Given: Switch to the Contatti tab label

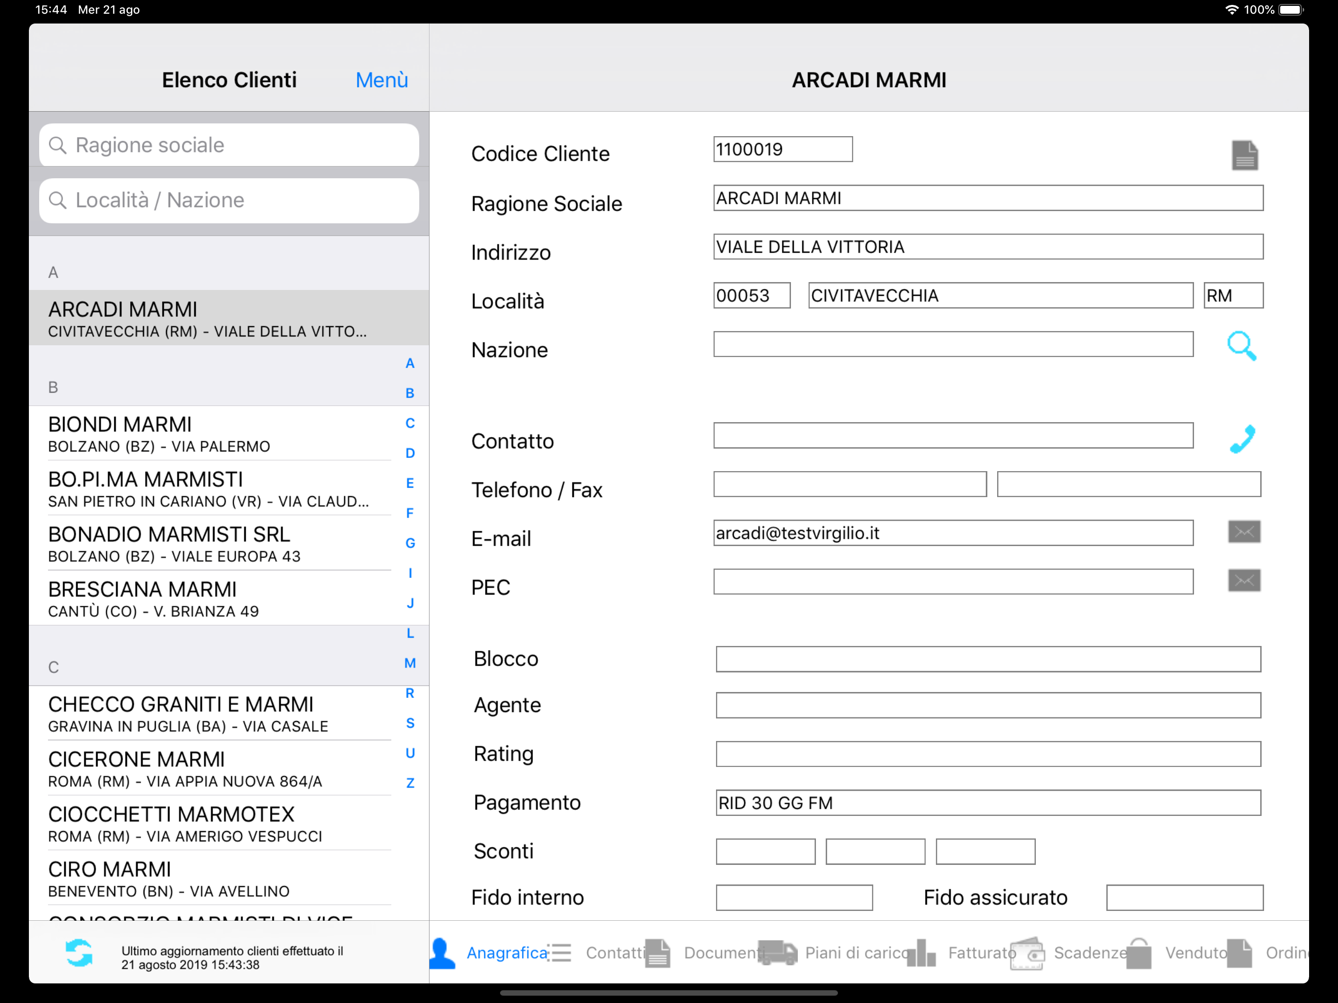Looking at the screenshot, I should pos(616,953).
